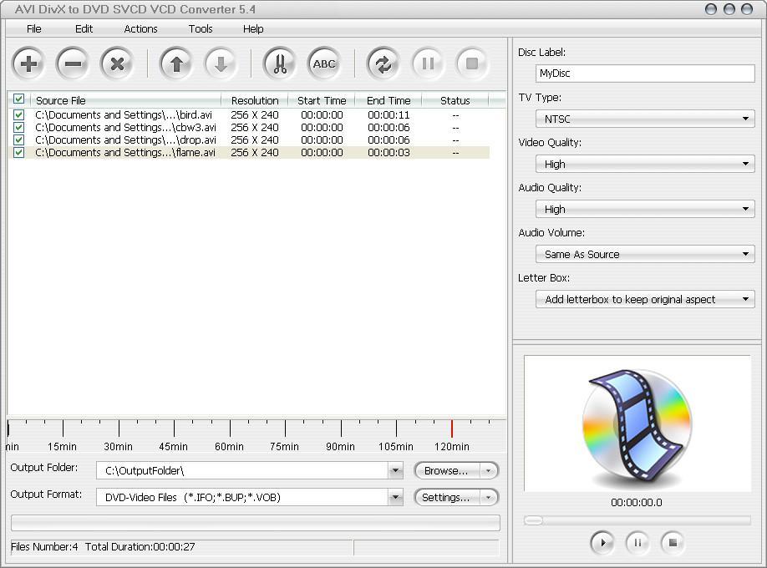Image resolution: width=767 pixels, height=568 pixels.
Task: Click the End Time column header
Action: pos(389,100)
